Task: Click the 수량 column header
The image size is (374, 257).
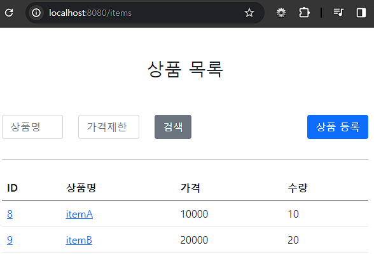Action: pos(298,188)
